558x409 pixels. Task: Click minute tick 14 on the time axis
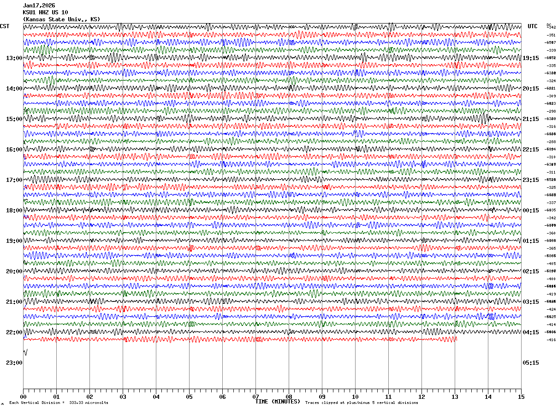click(488, 397)
